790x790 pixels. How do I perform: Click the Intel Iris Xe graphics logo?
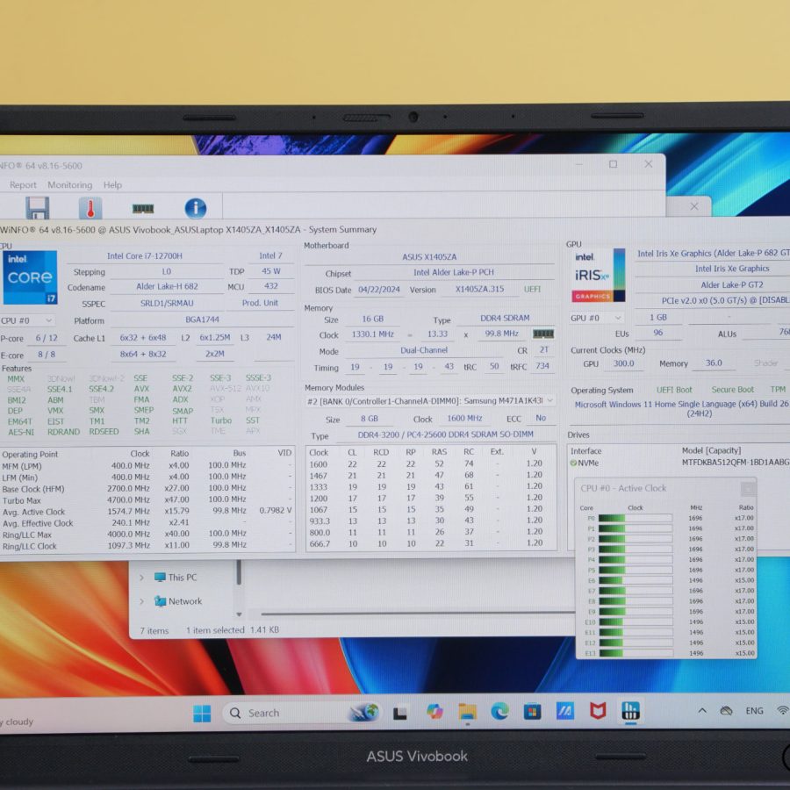pyautogui.click(x=598, y=275)
